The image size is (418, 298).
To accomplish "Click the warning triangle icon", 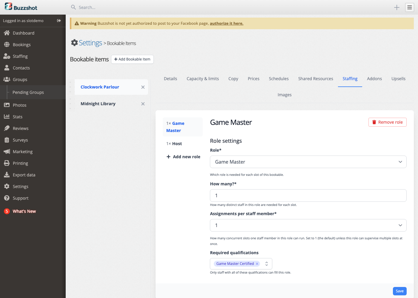I will (77, 23).
